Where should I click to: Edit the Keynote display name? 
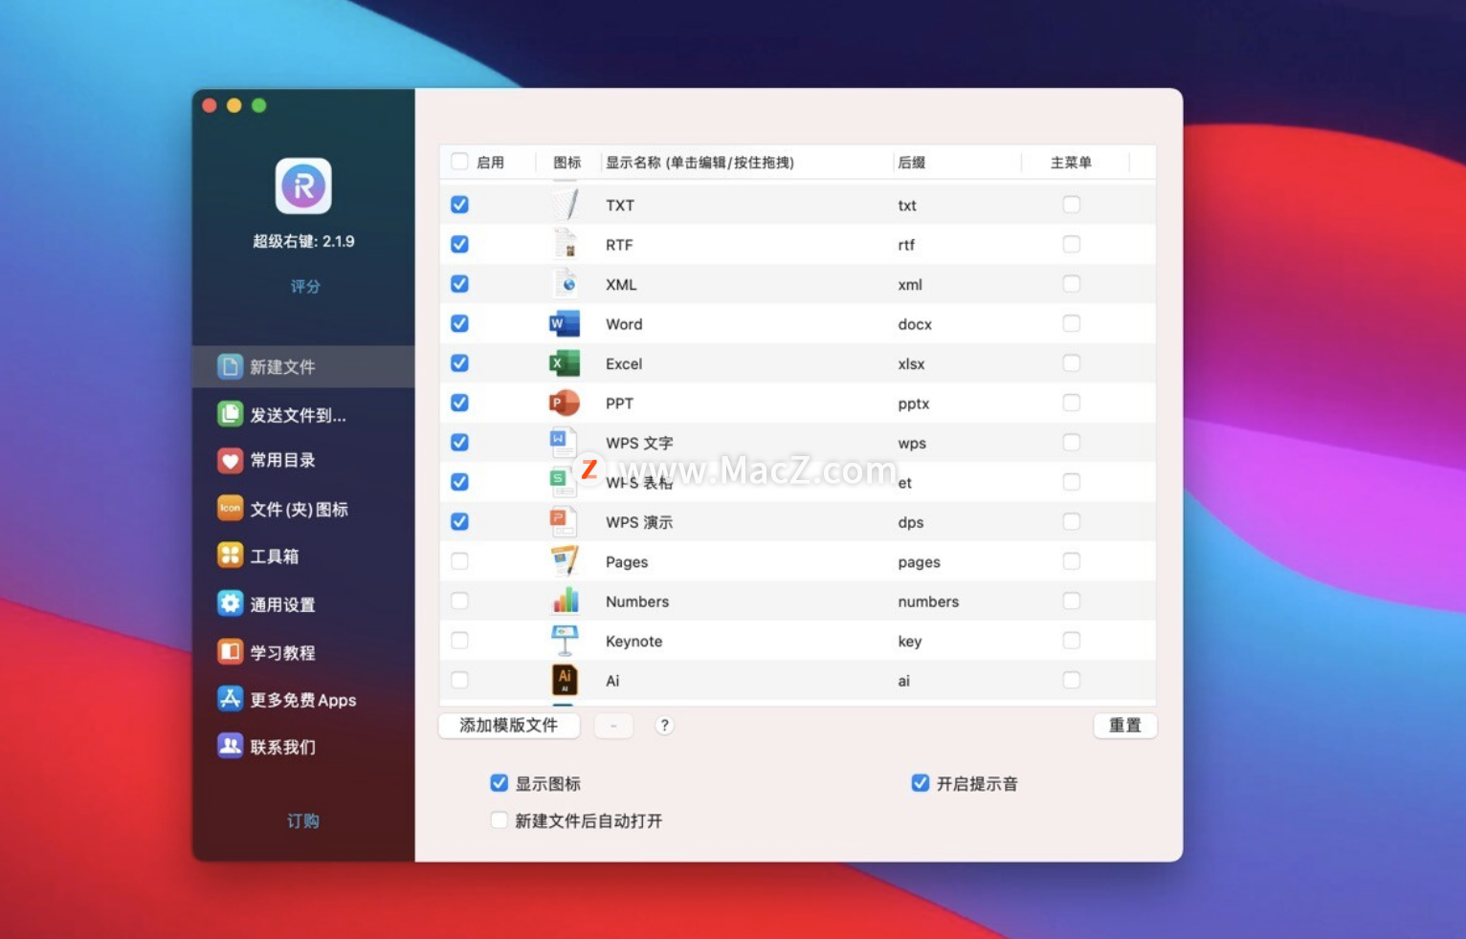pyautogui.click(x=633, y=641)
